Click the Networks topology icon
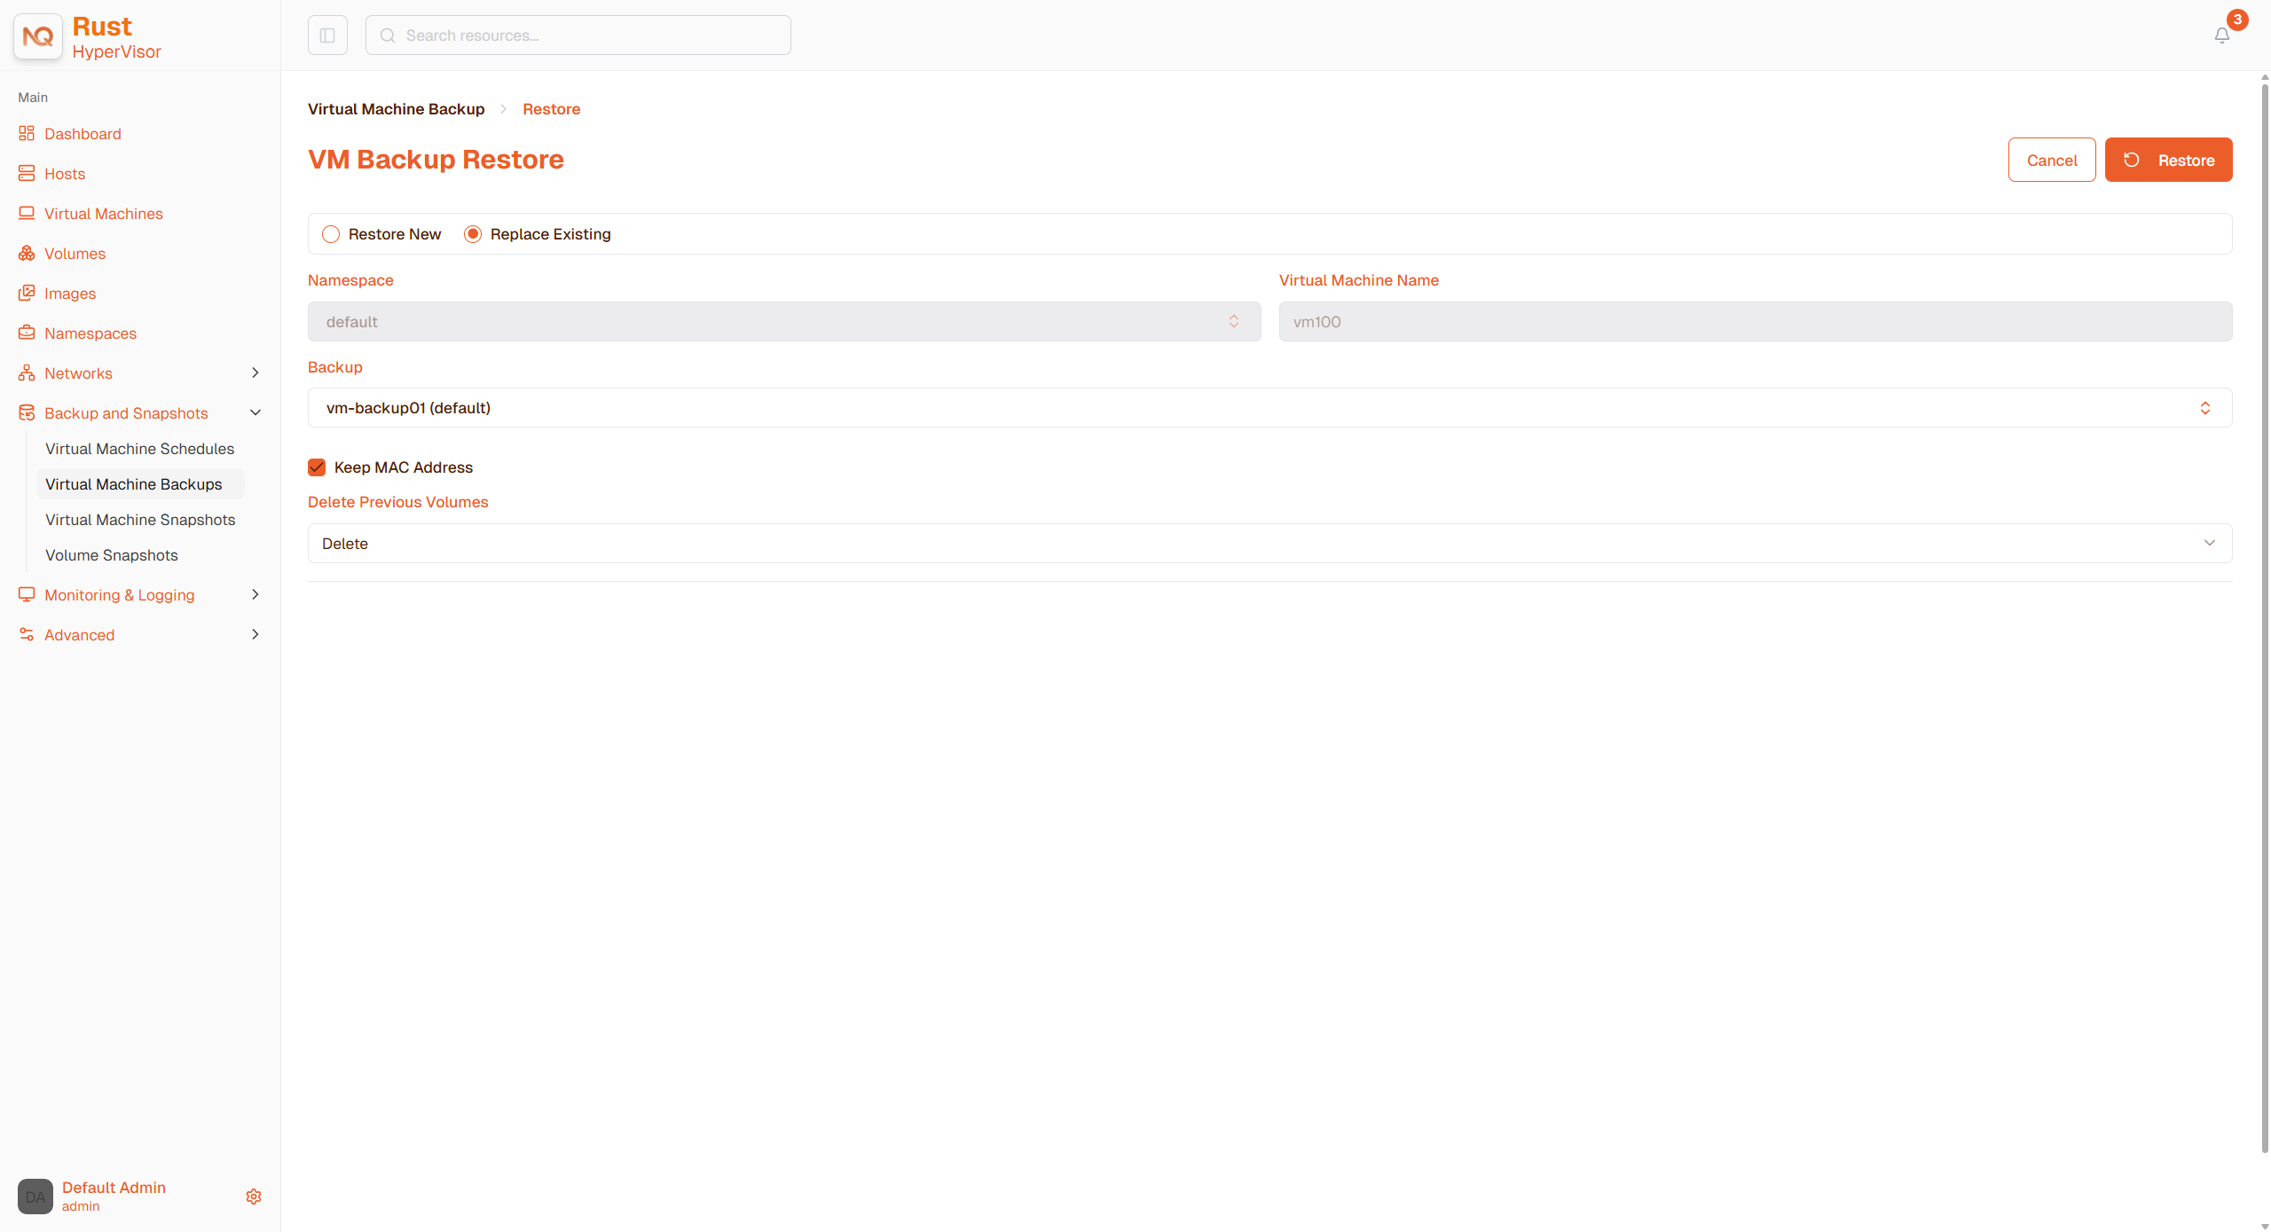The height and width of the screenshot is (1232, 2271). point(27,373)
